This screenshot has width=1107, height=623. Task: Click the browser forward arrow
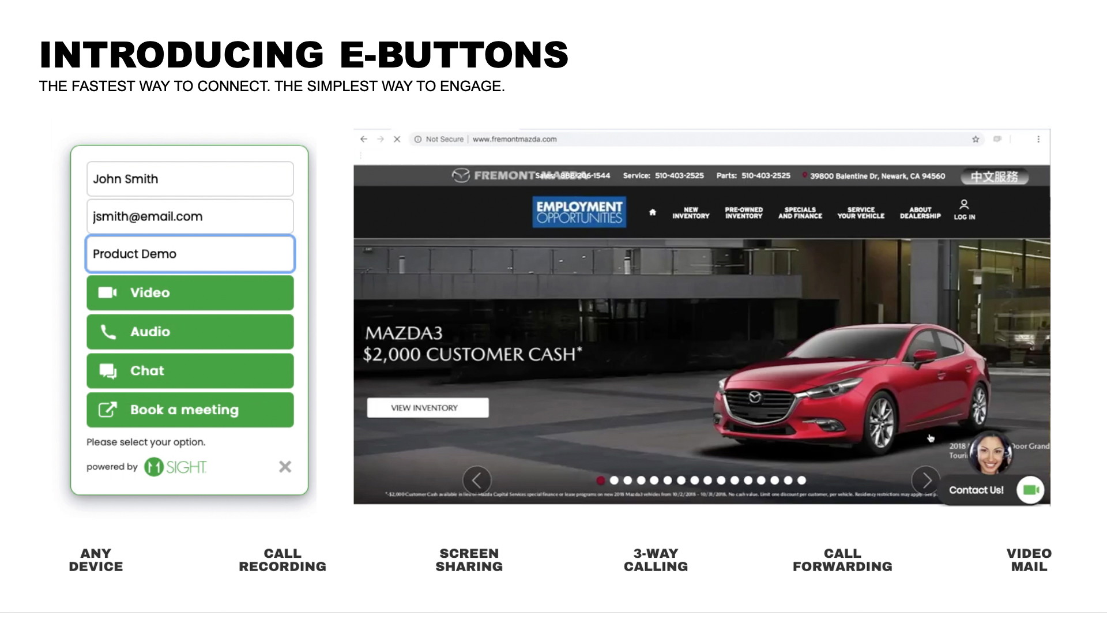(x=380, y=139)
